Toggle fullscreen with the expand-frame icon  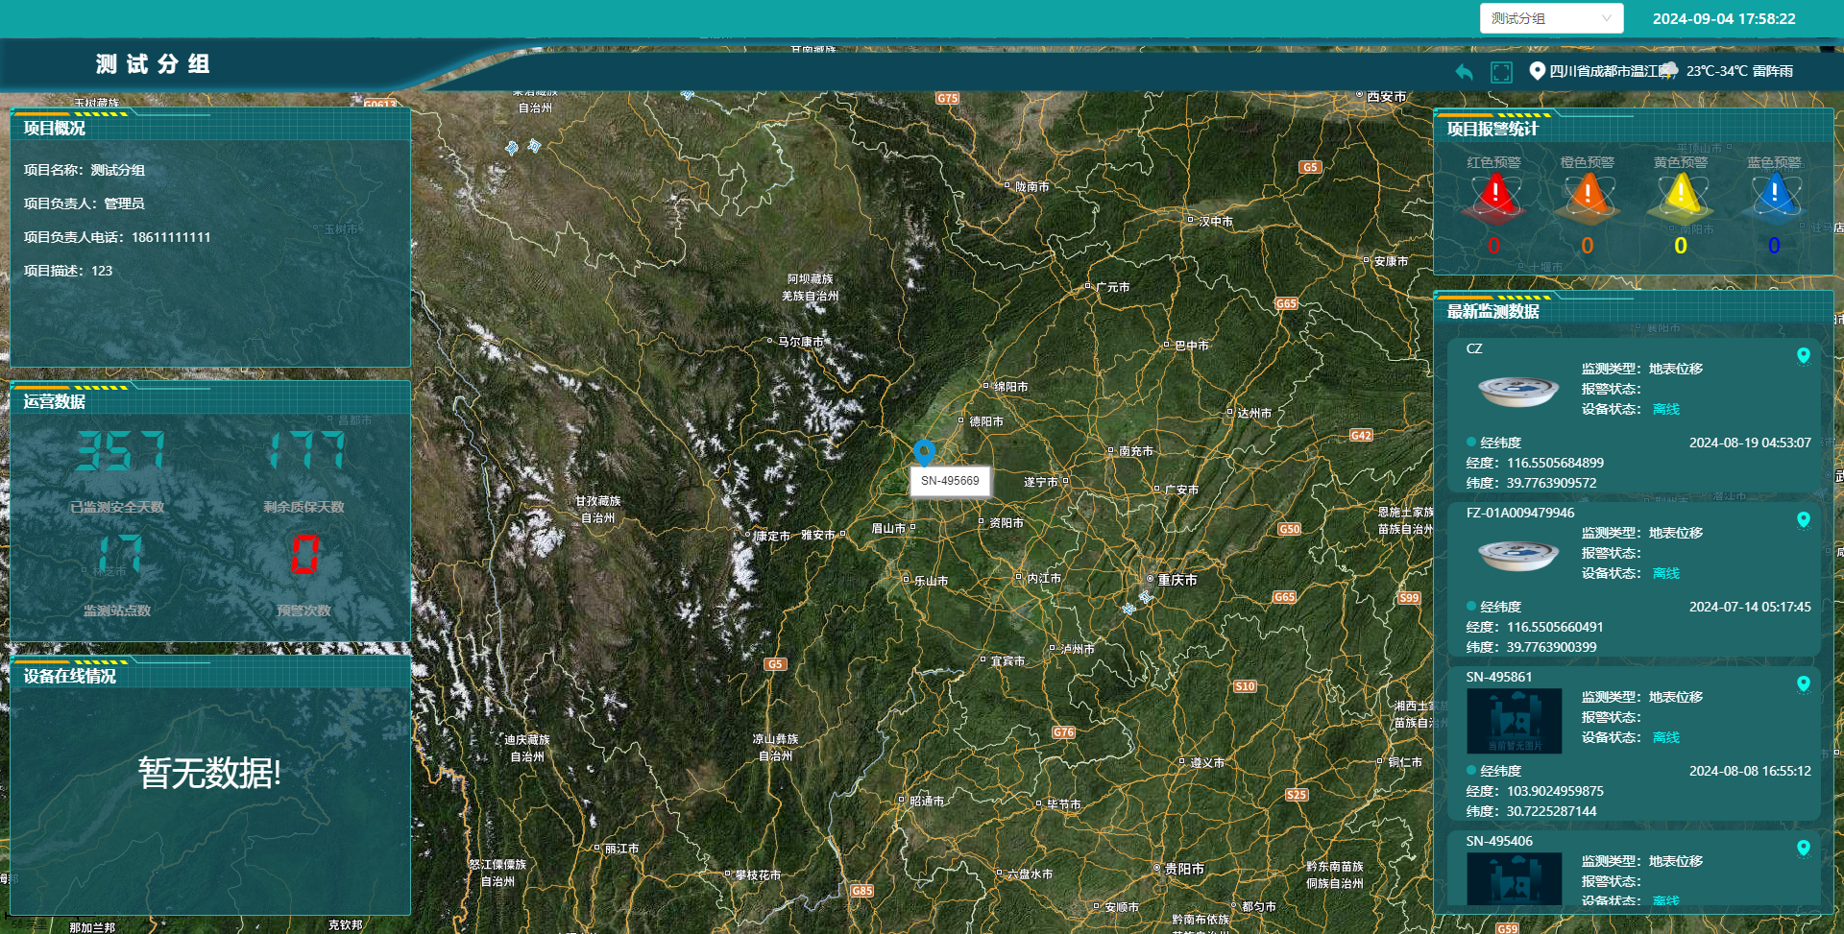click(x=1501, y=72)
